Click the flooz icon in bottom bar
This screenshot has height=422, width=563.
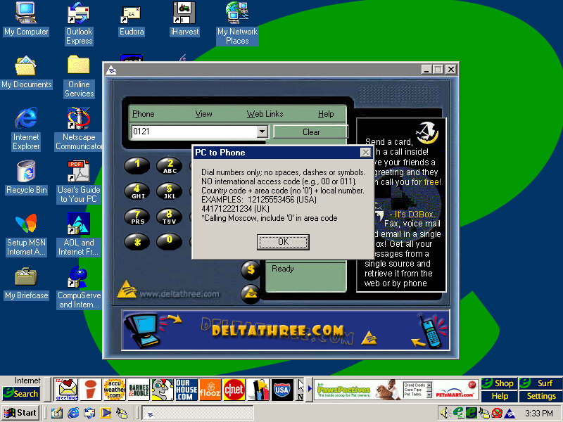pos(210,388)
